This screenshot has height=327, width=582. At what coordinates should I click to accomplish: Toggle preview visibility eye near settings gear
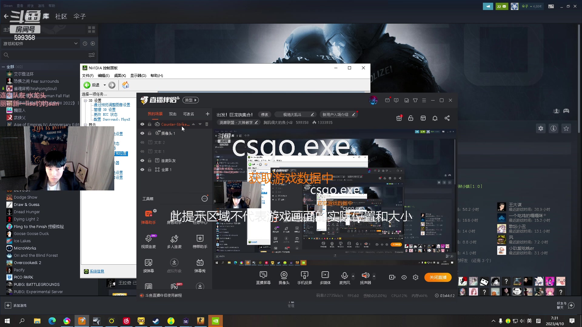click(x=404, y=277)
